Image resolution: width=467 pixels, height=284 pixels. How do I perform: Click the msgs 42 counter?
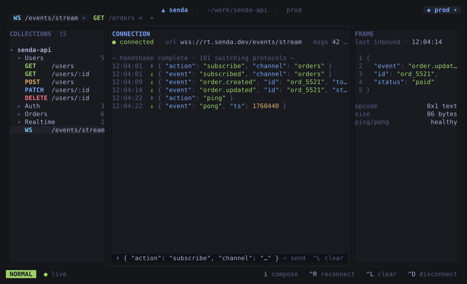coord(326,42)
